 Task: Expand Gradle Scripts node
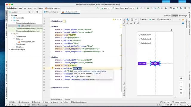coord(9,50)
